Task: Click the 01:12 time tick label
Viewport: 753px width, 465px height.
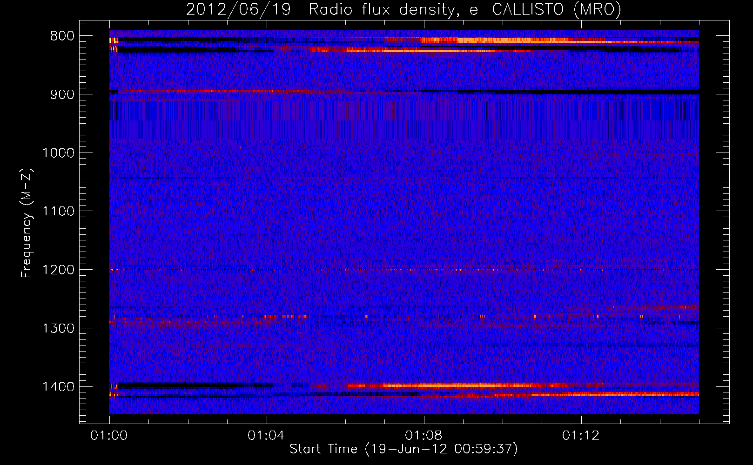Action: click(581, 436)
